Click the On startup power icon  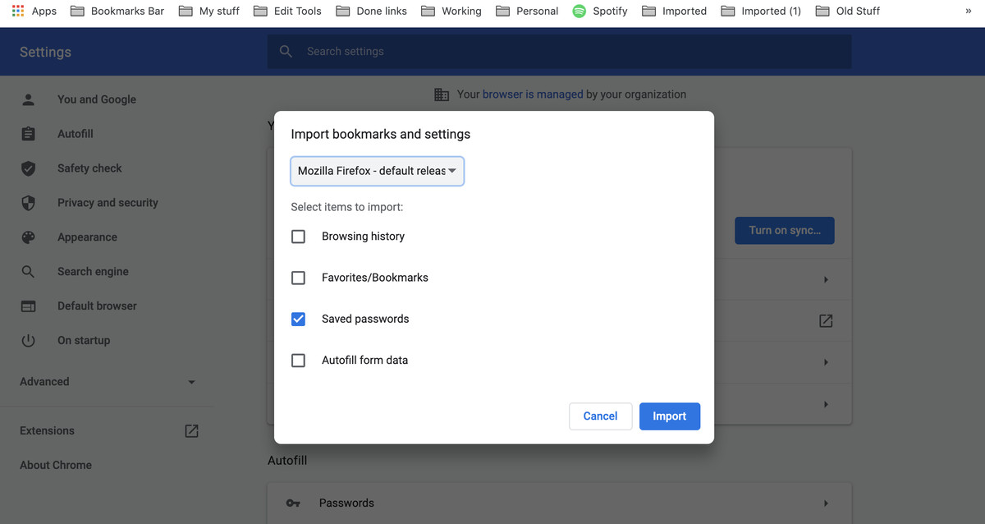pos(29,341)
